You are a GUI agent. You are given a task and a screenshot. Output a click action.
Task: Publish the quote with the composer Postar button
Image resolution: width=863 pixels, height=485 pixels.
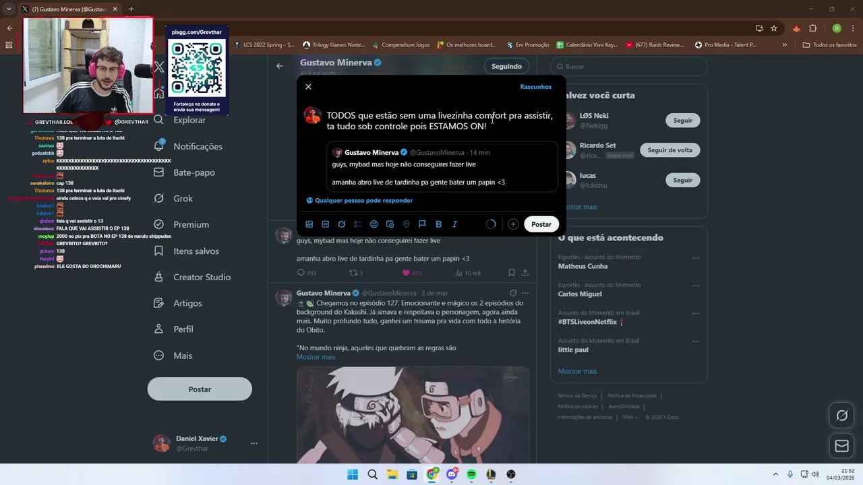[x=541, y=224]
